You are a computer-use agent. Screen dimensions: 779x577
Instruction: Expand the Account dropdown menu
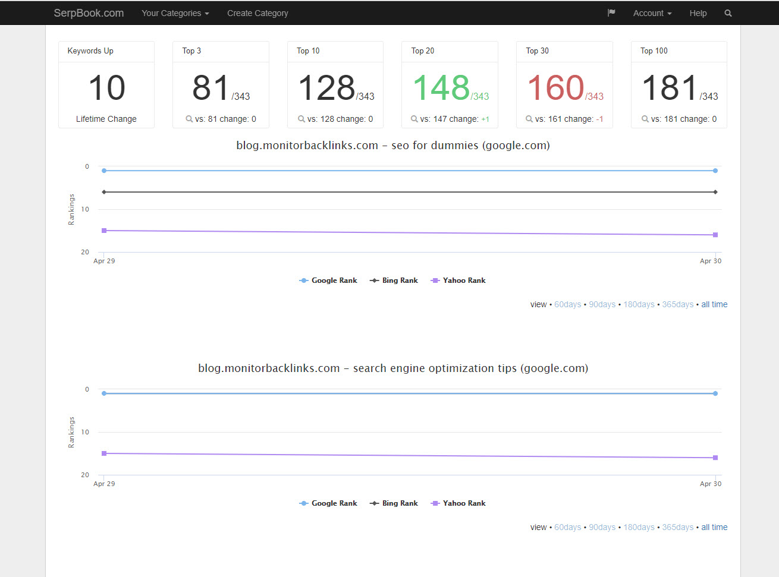[652, 13]
